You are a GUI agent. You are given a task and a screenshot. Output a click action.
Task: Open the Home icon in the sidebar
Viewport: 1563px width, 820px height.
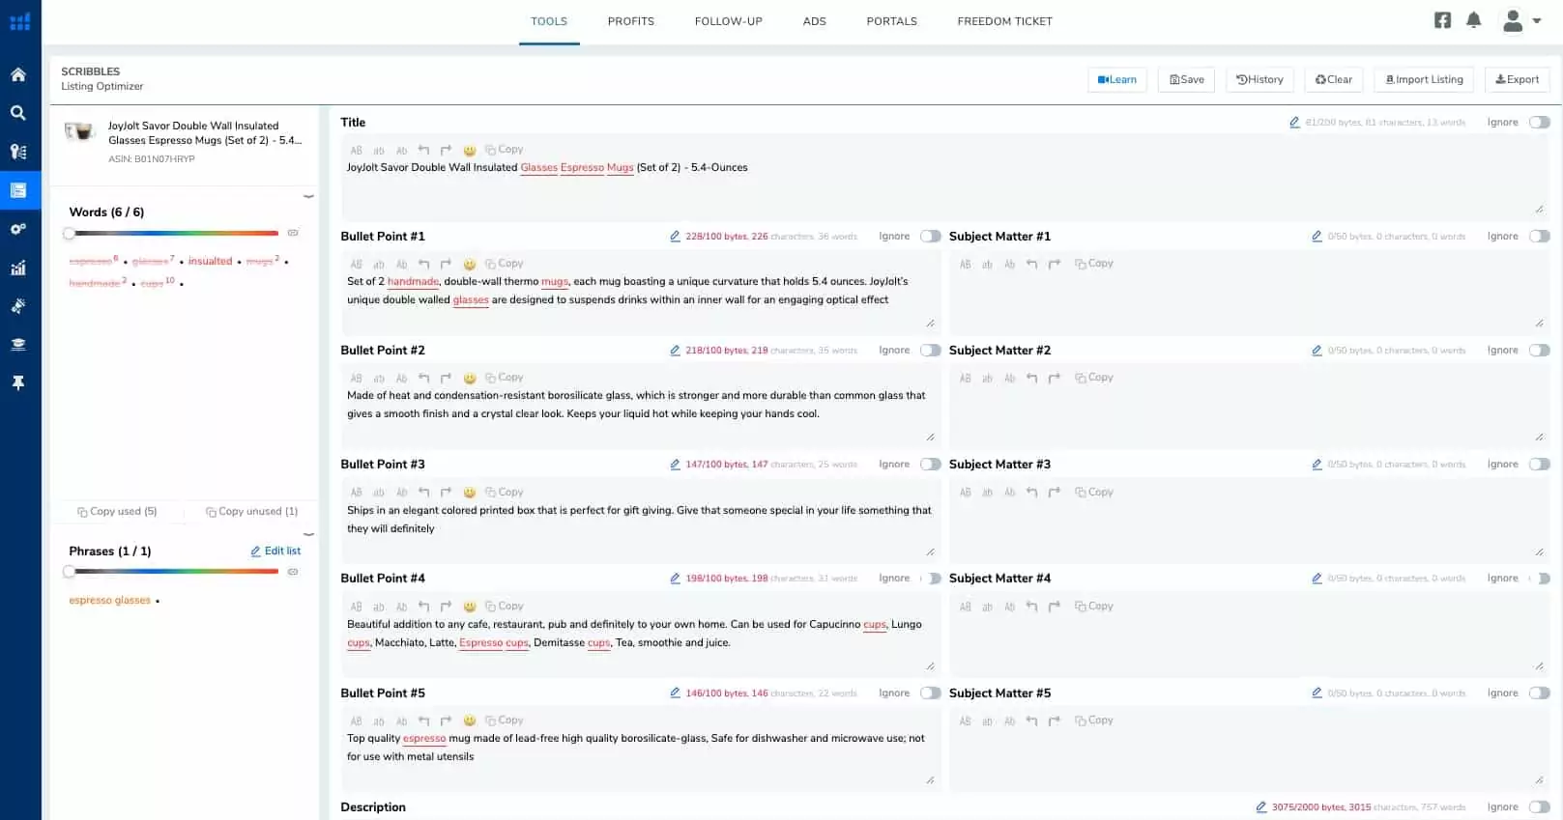tap(18, 74)
